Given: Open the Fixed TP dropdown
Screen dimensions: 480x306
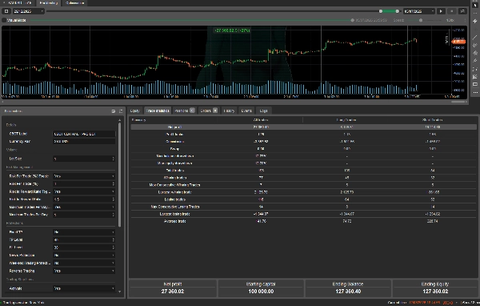Looking at the screenshot, I should click(84, 232).
